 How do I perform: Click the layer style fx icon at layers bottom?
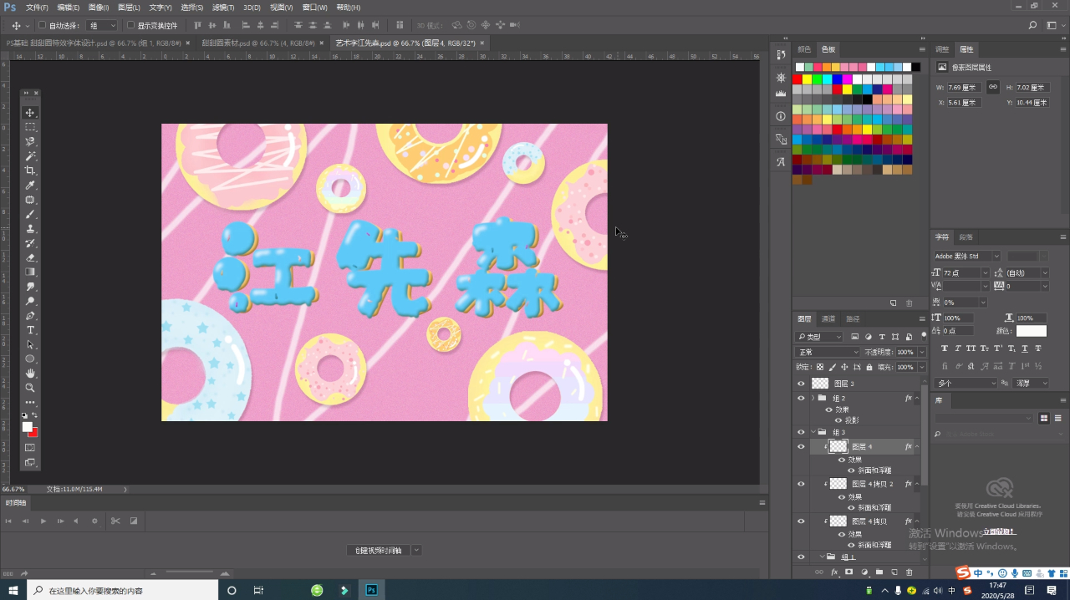(x=834, y=572)
